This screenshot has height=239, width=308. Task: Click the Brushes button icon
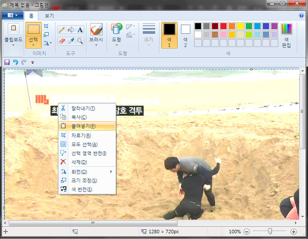pos(97,29)
